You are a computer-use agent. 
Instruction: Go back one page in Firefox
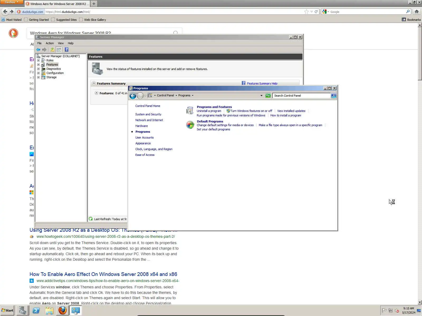[5, 12]
